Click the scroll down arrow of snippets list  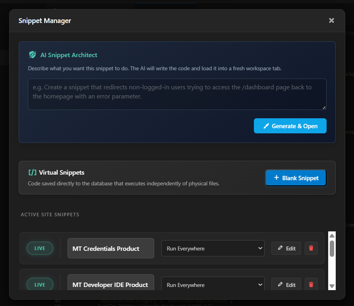[x=332, y=286]
